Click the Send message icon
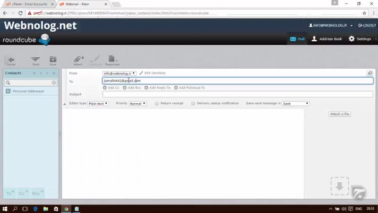The image size is (378, 213). click(35, 60)
